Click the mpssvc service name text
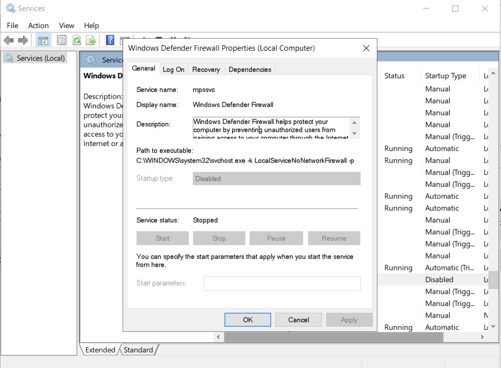This screenshot has width=501, height=368. click(x=204, y=90)
